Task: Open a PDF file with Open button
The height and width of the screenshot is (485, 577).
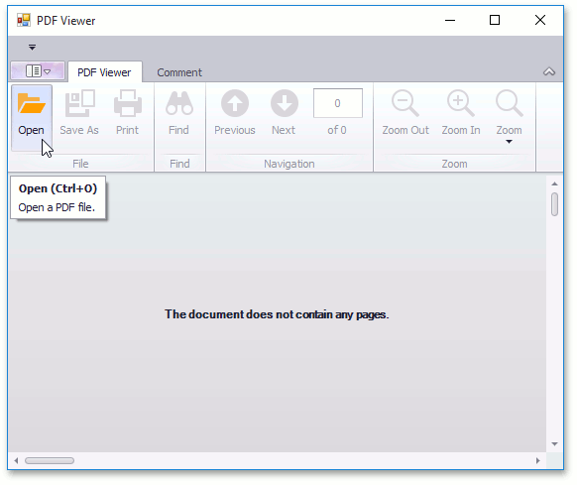Action: 32,117
